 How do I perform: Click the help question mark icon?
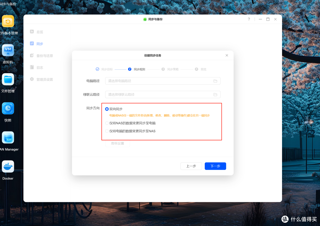(249, 19)
